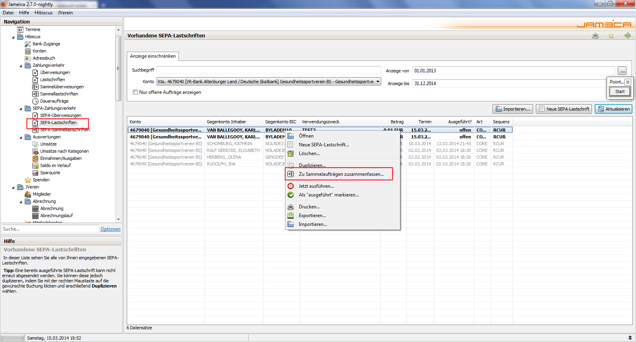
Task: Click the Adressbuch icon
Action: pos(28,58)
